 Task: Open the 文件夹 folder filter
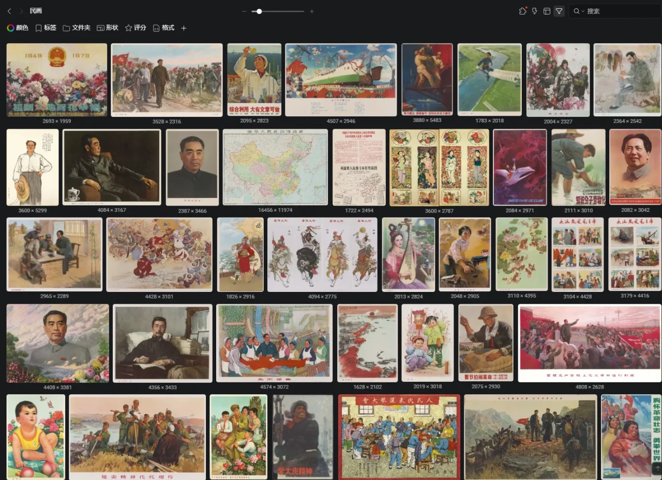click(x=77, y=28)
